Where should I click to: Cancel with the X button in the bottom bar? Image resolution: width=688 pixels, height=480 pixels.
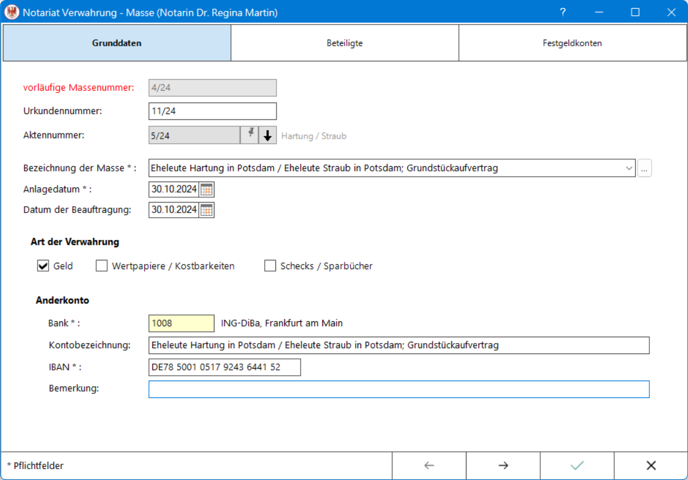651,465
